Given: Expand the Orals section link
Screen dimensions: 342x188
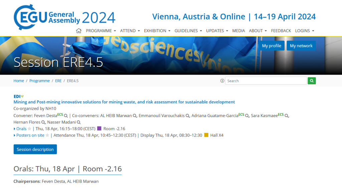Looking at the screenshot, I should coord(21,129).
